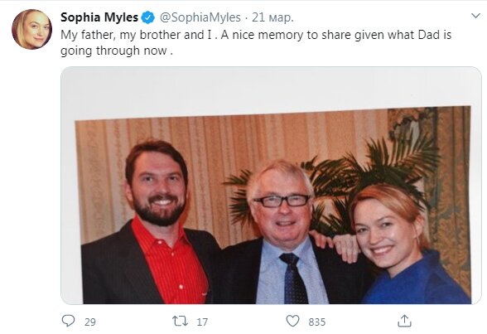487x334 pixels.
Task: Open Sophia Myles profile avatar
Action: pos(32,30)
